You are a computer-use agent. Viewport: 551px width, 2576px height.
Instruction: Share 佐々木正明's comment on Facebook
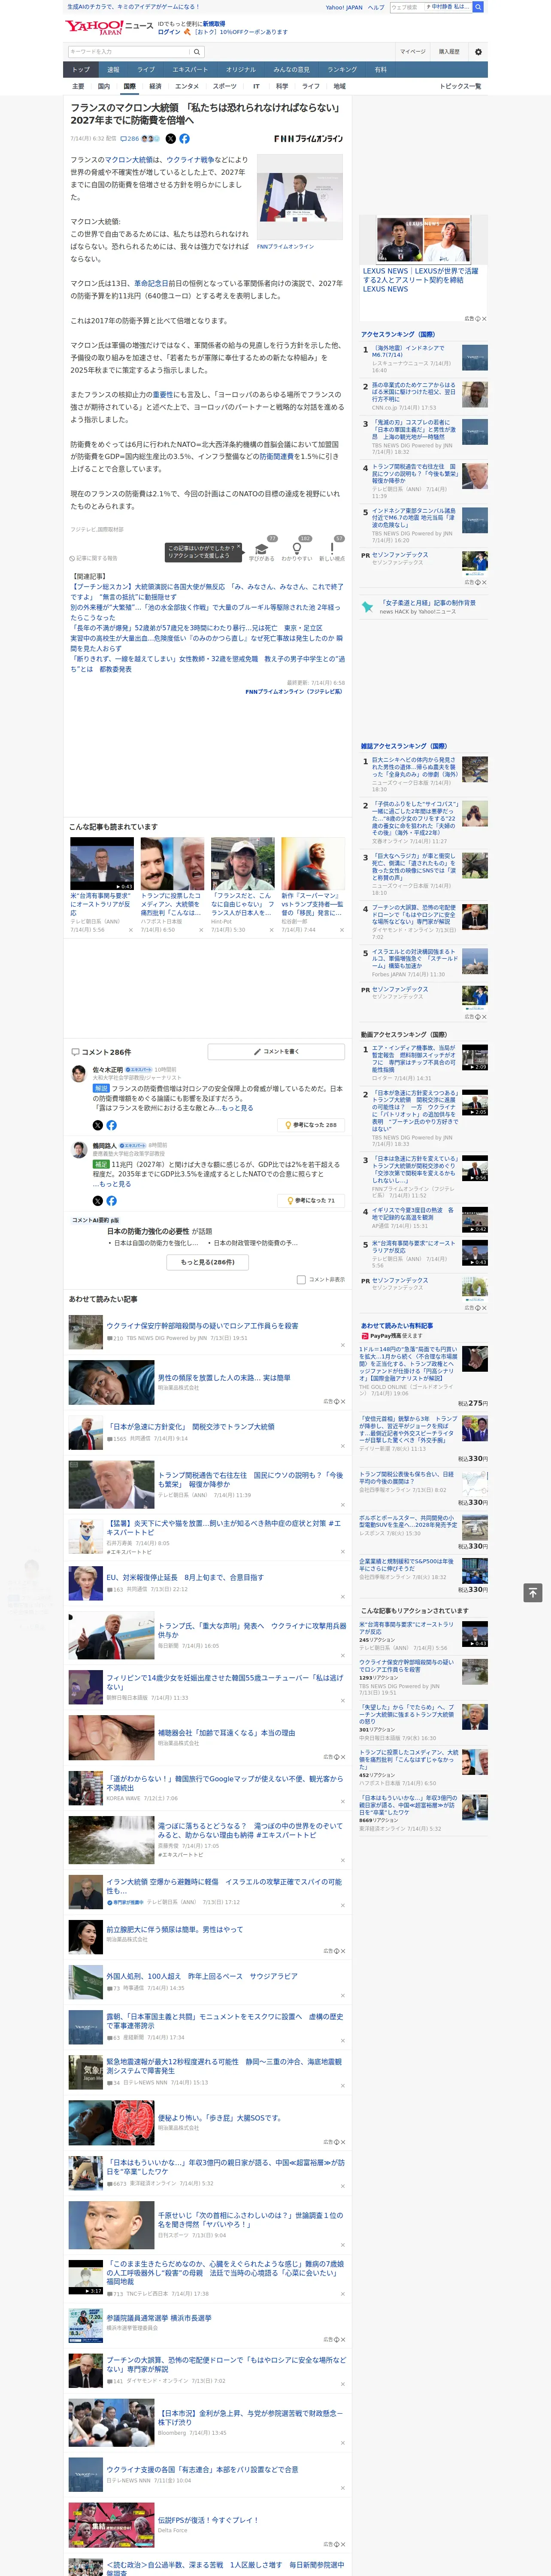click(111, 1125)
